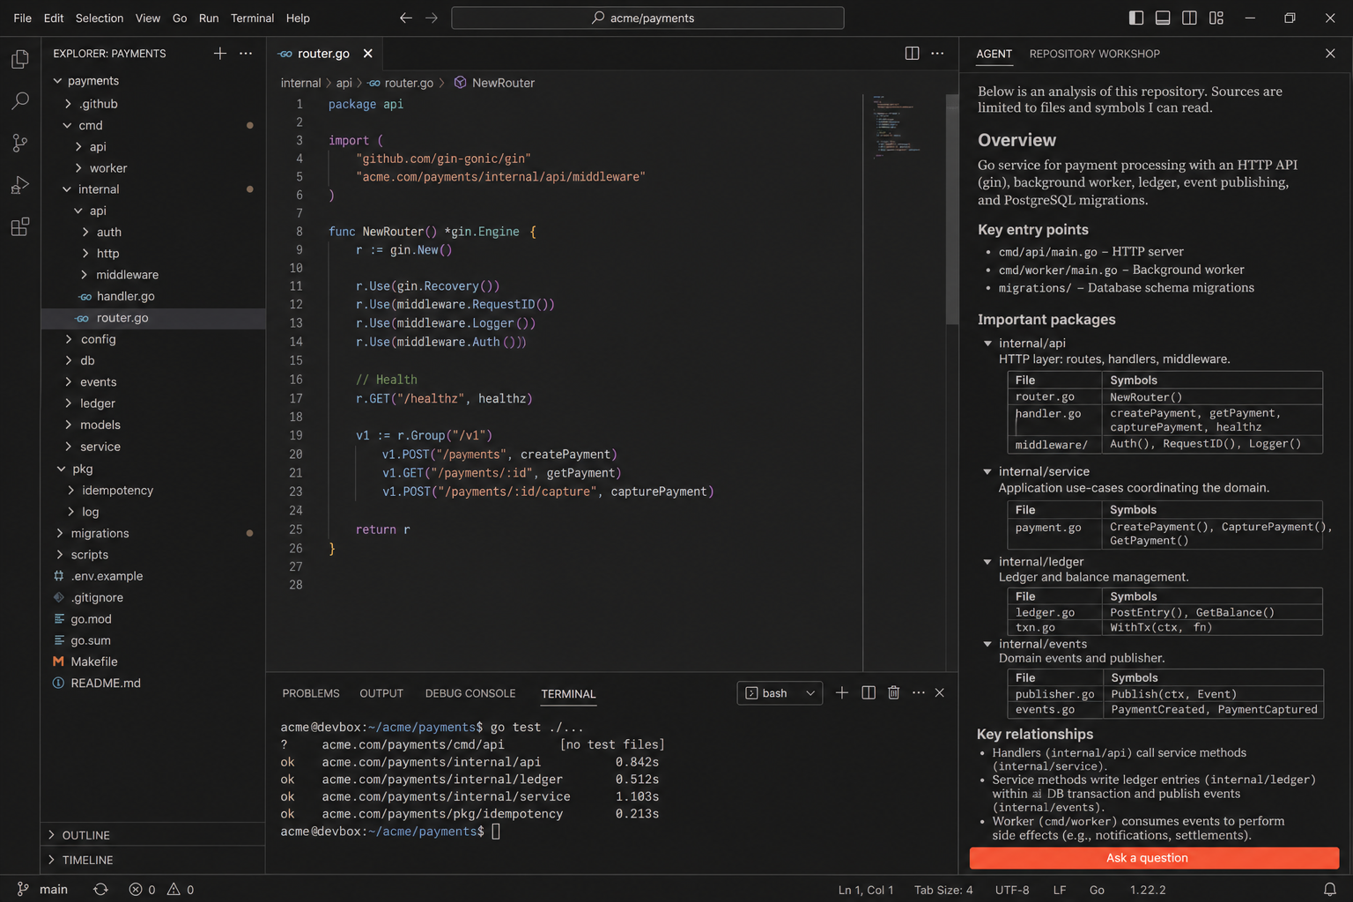The image size is (1353, 902).
Task: Open the Extensions view
Action: pos(19,227)
